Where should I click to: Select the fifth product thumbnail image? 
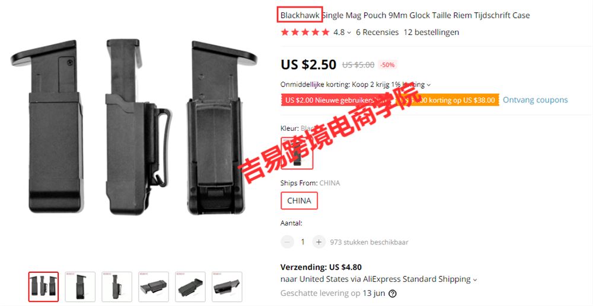[190, 286]
